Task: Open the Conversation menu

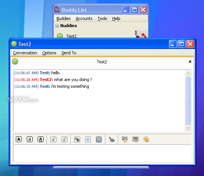Action: [25, 53]
